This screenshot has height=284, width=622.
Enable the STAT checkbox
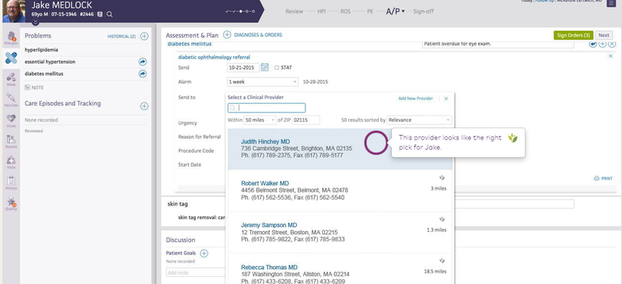coord(277,68)
